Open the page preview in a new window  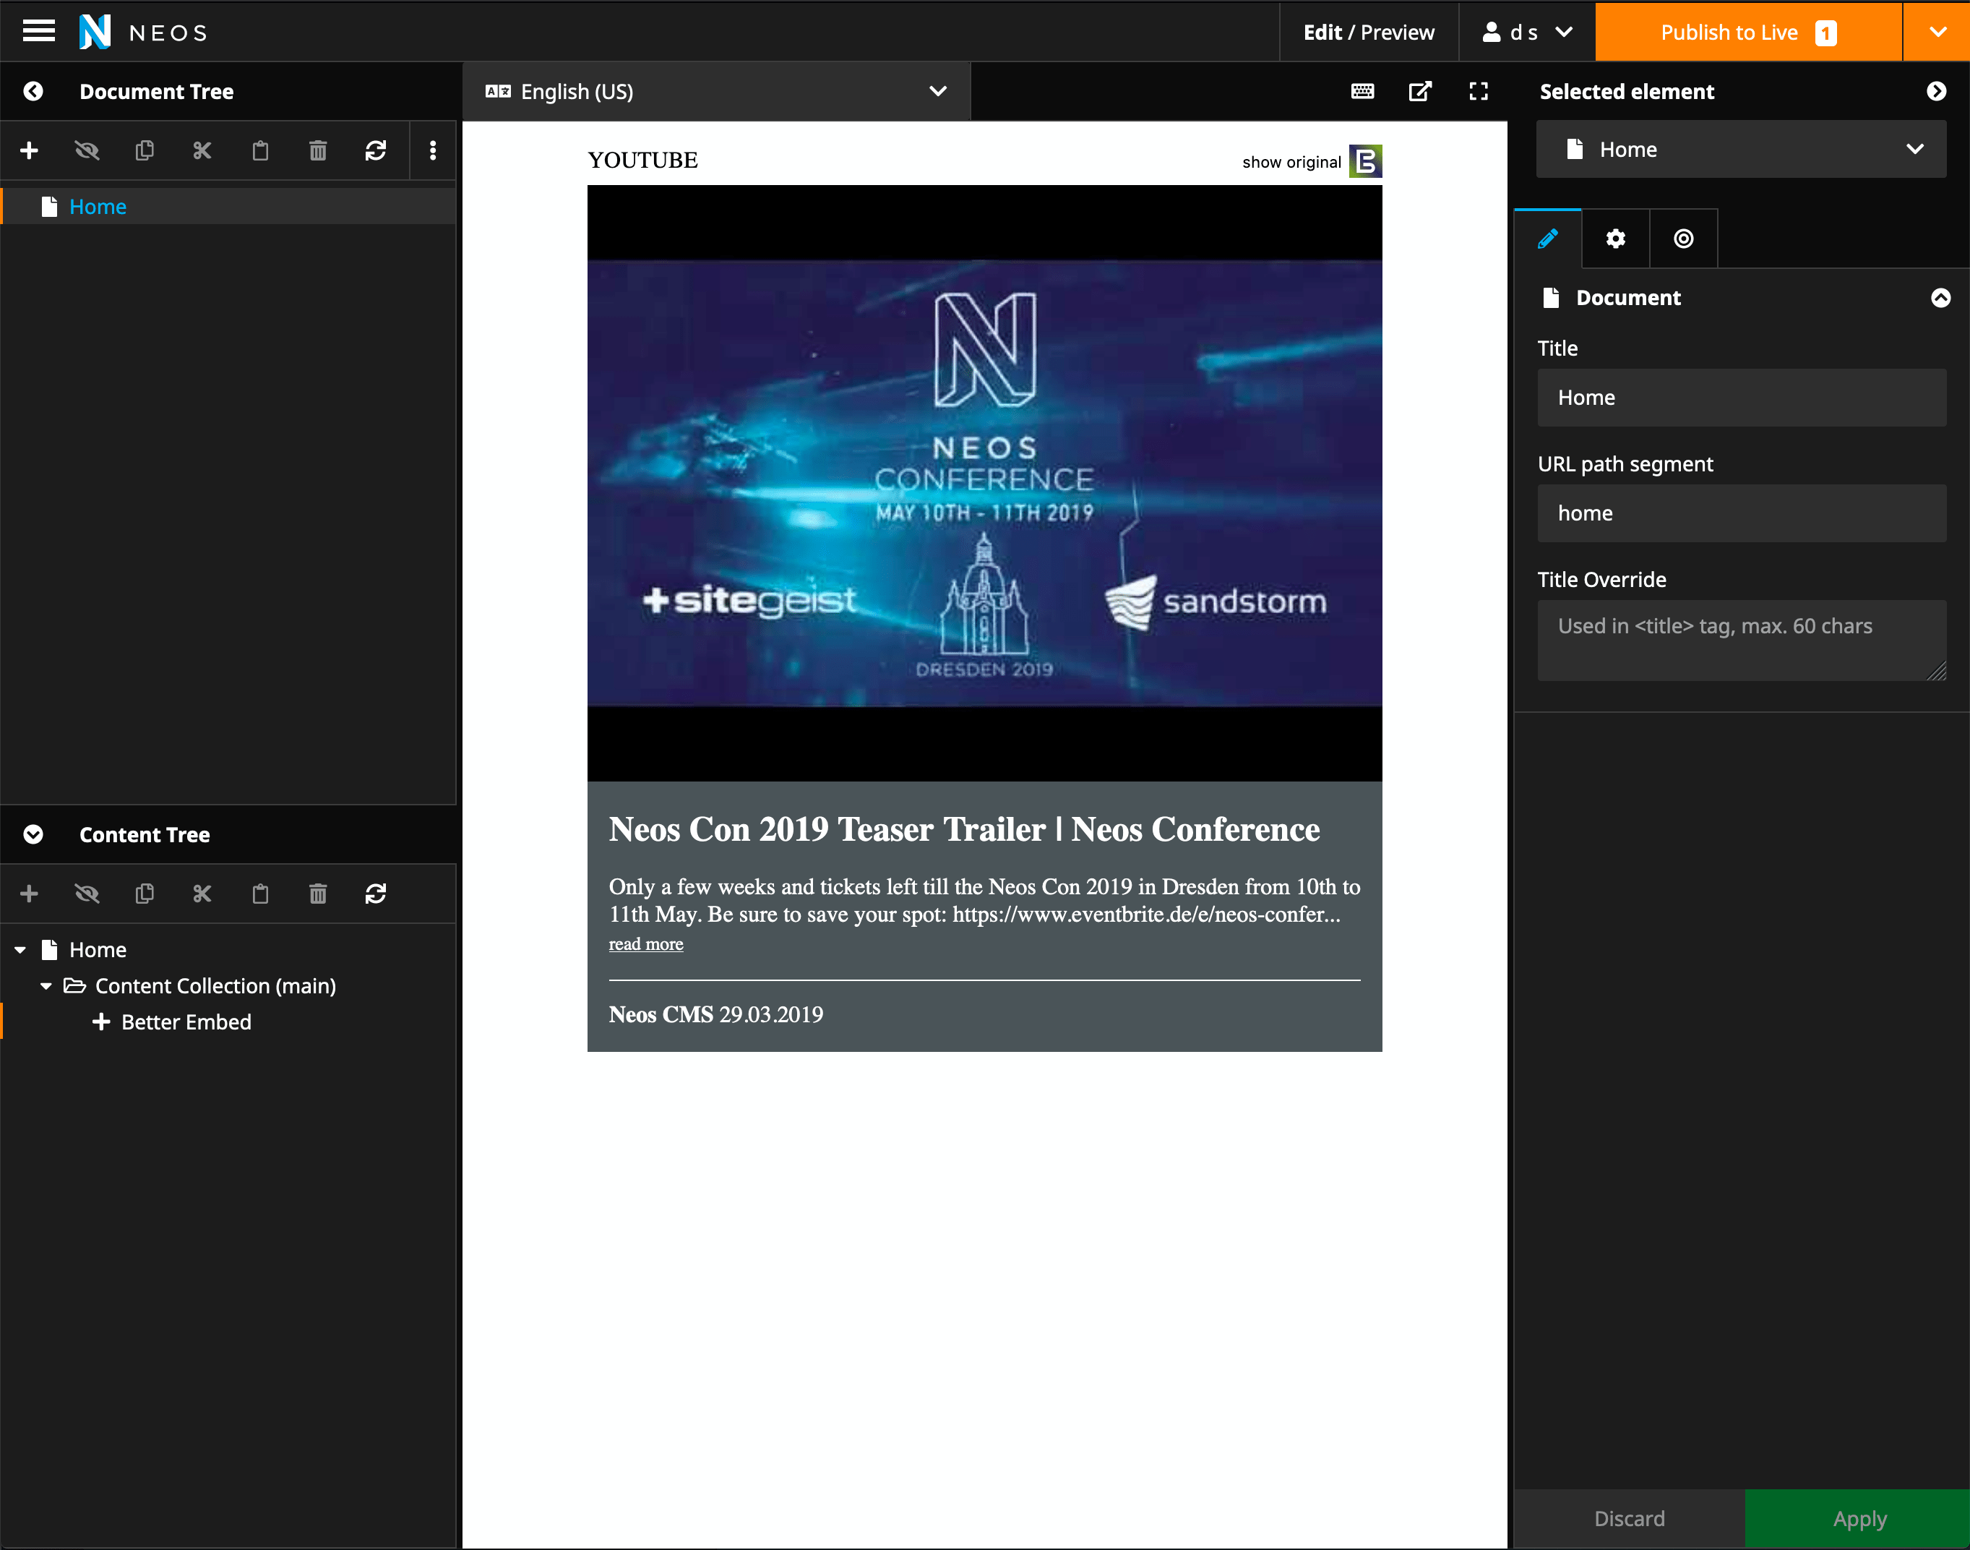tap(1420, 92)
